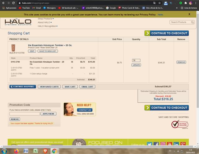Open HALO LinkedIn page icon
The width and height of the screenshot is (199, 154).
(176, 144)
